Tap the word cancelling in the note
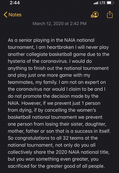This screenshot has width=119, height=173. tap(56, 110)
